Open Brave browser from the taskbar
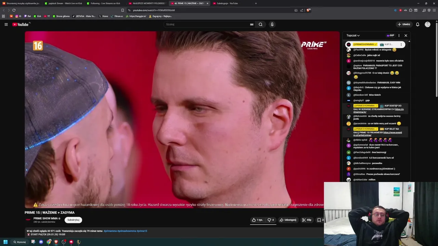 point(56,242)
